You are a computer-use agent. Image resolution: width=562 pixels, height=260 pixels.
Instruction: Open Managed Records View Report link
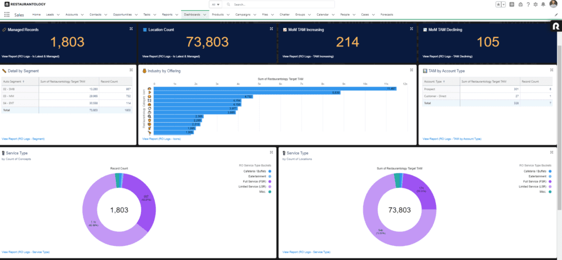tap(31, 56)
